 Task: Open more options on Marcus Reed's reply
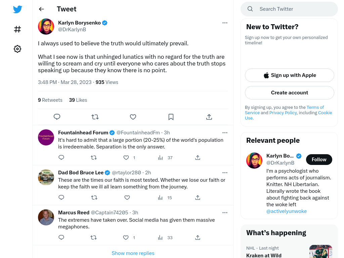pos(225,213)
